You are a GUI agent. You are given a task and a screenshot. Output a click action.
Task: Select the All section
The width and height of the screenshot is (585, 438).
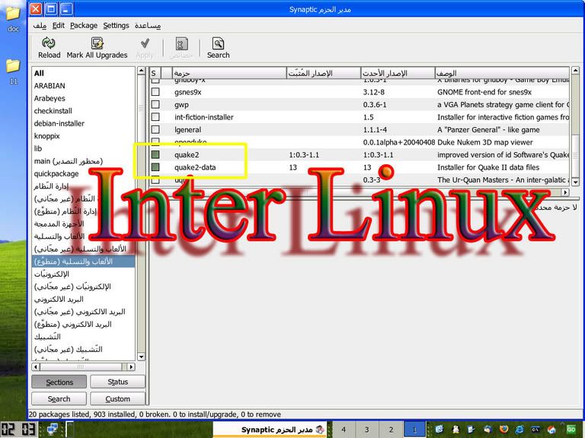(39, 73)
